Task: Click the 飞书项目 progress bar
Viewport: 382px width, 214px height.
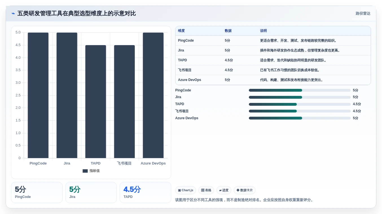Action: click(300, 111)
